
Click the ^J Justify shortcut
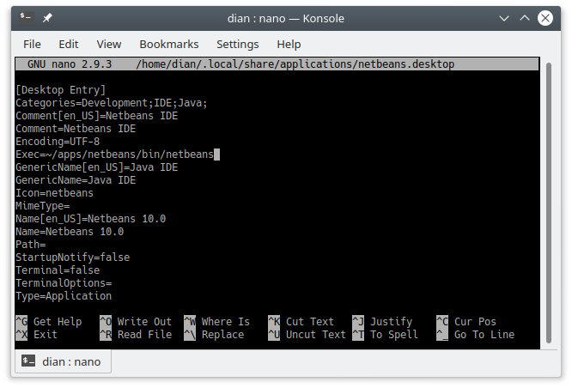point(382,322)
